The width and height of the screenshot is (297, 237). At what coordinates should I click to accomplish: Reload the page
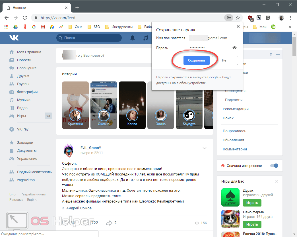tap(25, 18)
